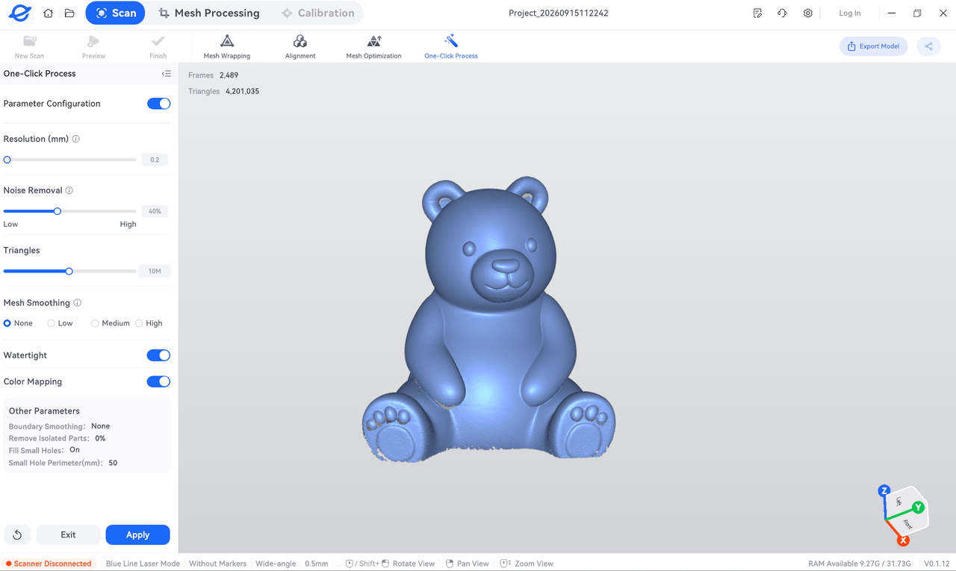The image size is (956, 571).
Task: Open the Mesh Optimization tool
Action: (373, 46)
